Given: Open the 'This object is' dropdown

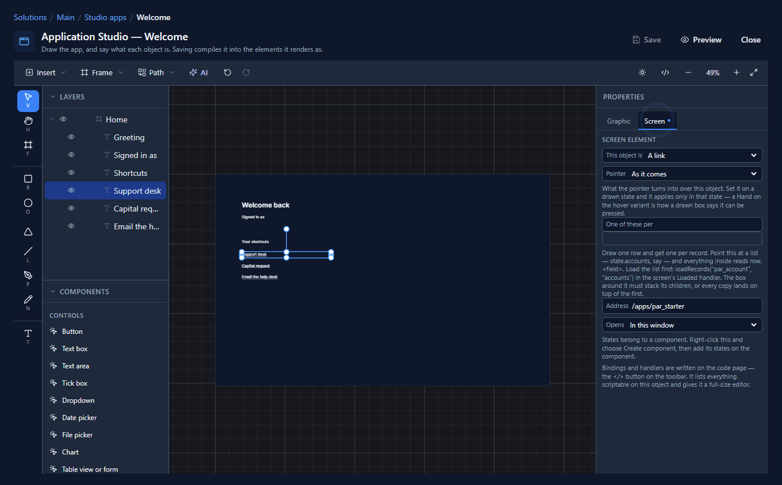Looking at the screenshot, I should tap(682, 155).
